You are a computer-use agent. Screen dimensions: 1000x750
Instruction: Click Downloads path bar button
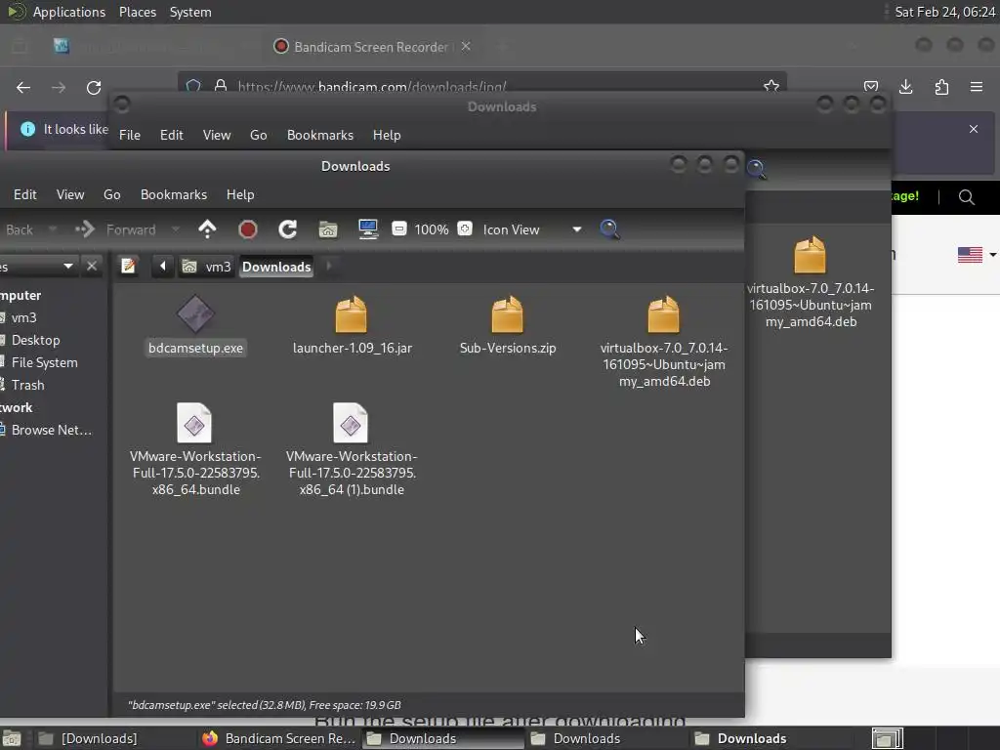pos(276,267)
